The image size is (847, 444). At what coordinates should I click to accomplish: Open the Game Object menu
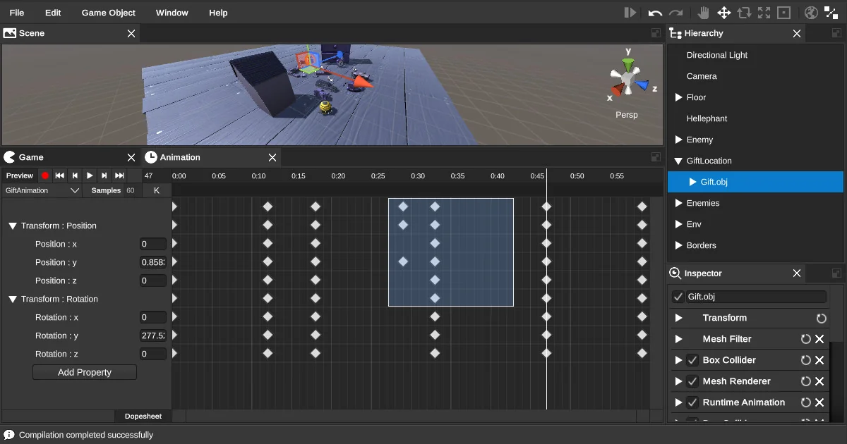[x=108, y=12]
